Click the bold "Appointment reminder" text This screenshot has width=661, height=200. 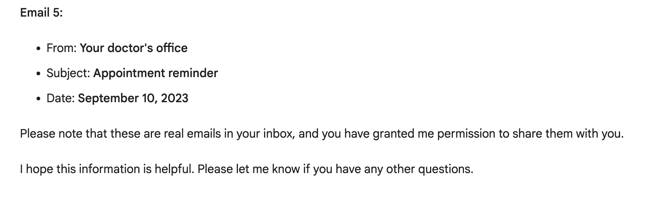(155, 73)
